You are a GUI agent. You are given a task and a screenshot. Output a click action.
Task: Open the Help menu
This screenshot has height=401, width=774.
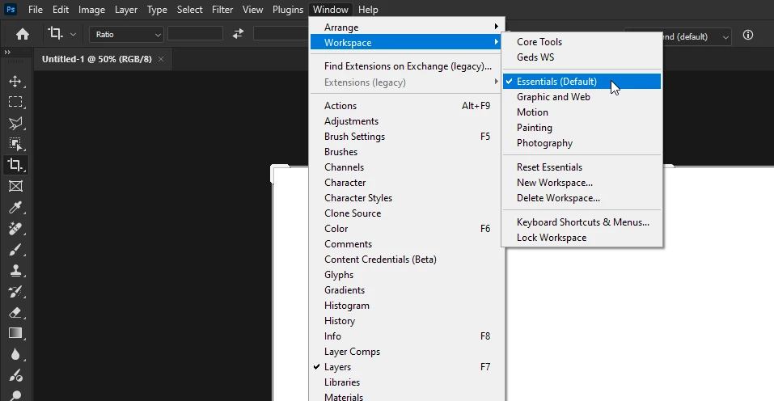coord(368,10)
